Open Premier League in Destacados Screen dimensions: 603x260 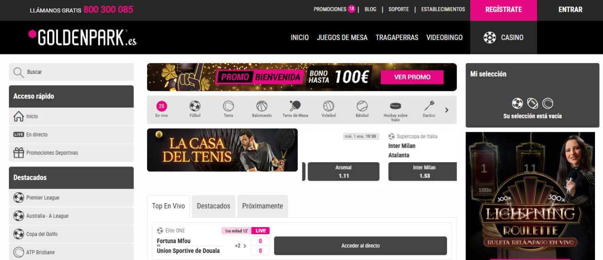[71, 198]
